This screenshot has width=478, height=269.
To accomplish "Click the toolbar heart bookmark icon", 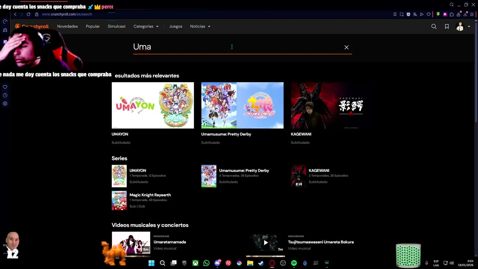I will point(428,14).
